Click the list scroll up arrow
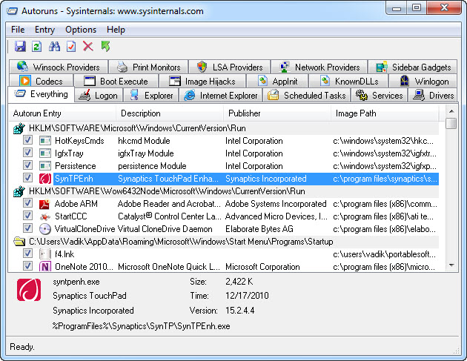Screen dimensions: 467x361 point(451,111)
